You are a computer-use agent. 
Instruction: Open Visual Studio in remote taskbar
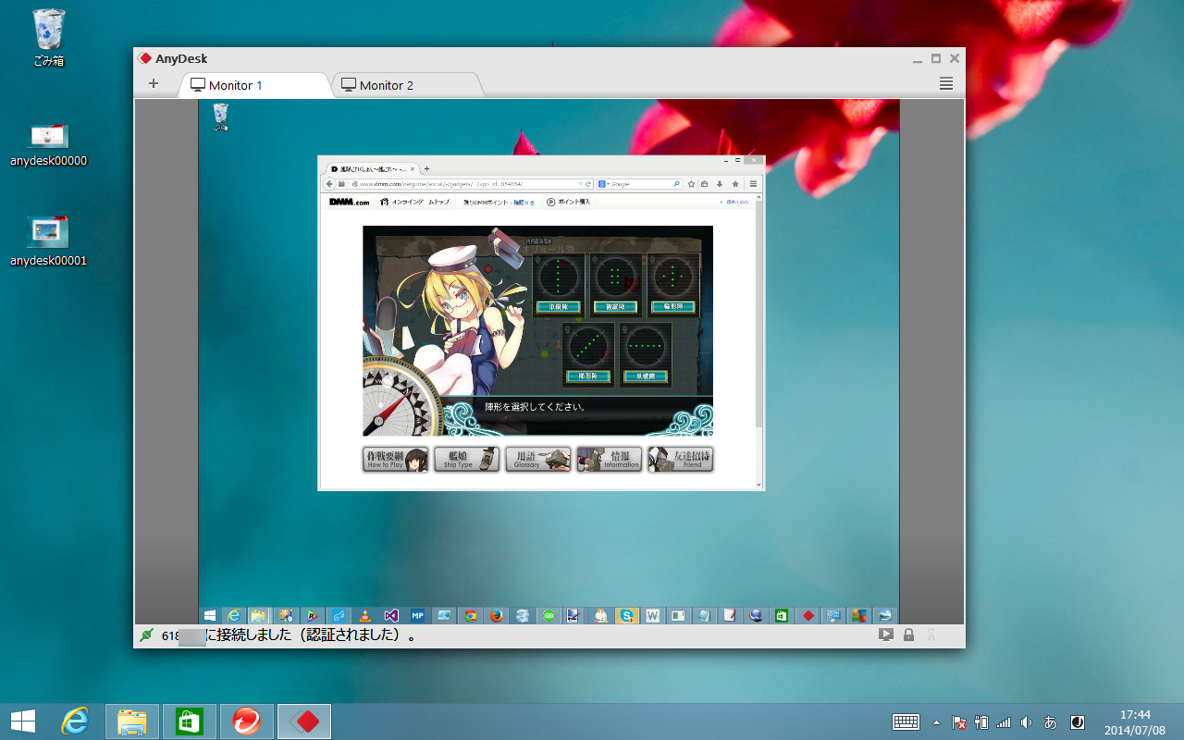click(391, 615)
